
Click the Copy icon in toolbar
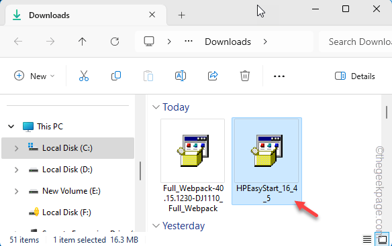(116, 76)
